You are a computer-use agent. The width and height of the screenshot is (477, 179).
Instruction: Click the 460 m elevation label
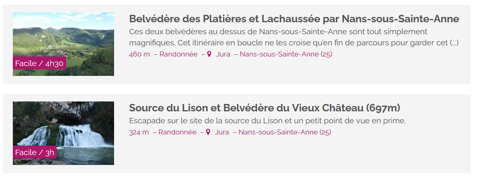pyautogui.click(x=139, y=54)
